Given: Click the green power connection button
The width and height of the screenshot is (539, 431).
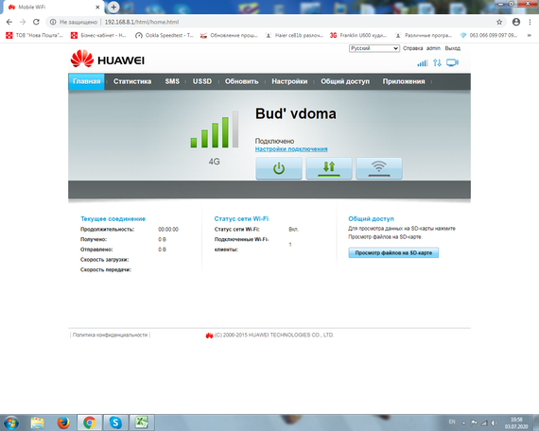Looking at the screenshot, I should [279, 168].
